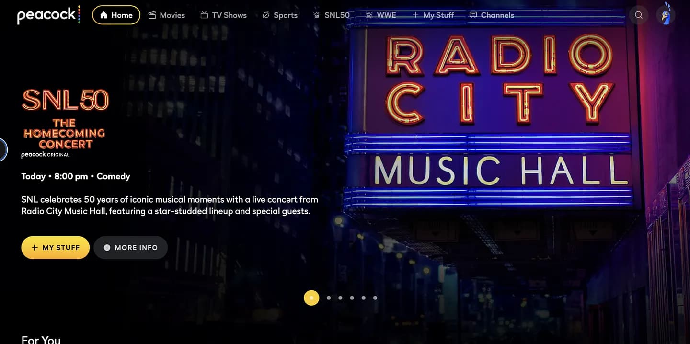The image size is (690, 344).
Task: Open the profile avatar menu
Action: 666,15
